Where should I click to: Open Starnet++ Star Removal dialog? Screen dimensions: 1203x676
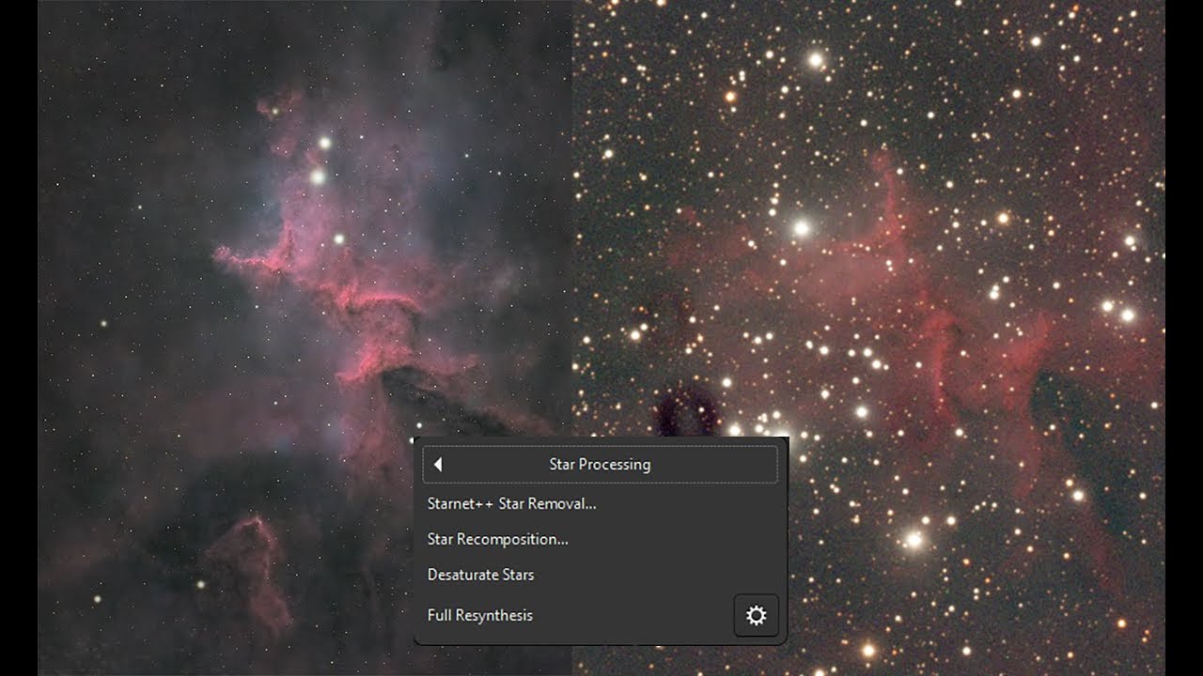(511, 503)
